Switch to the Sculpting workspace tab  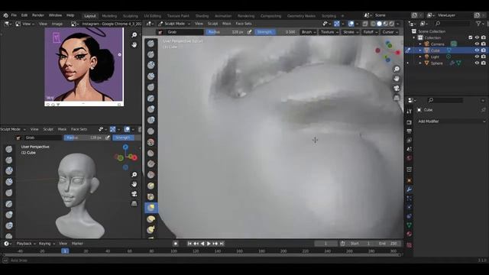(x=131, y=16)
